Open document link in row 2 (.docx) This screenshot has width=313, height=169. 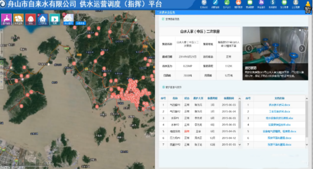pos(279,112)
